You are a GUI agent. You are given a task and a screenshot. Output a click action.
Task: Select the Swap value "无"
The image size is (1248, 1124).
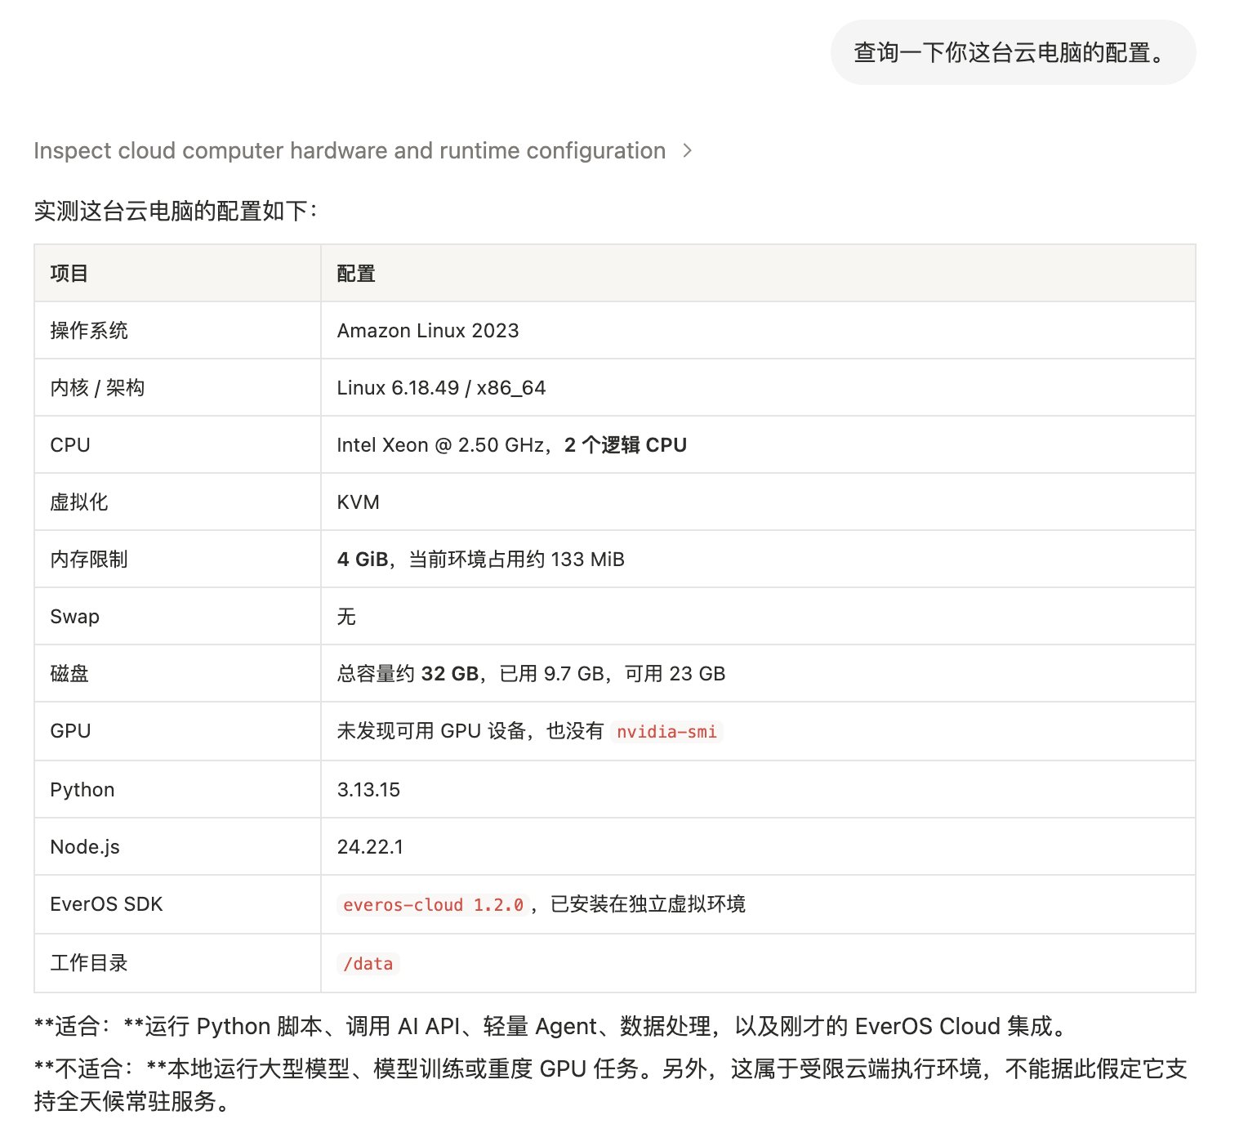(x=346, y=616)
